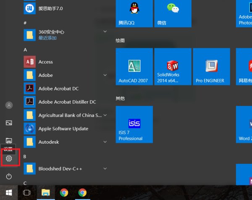
Task: Open the Pictures folder icon
Action: point(9,123)
